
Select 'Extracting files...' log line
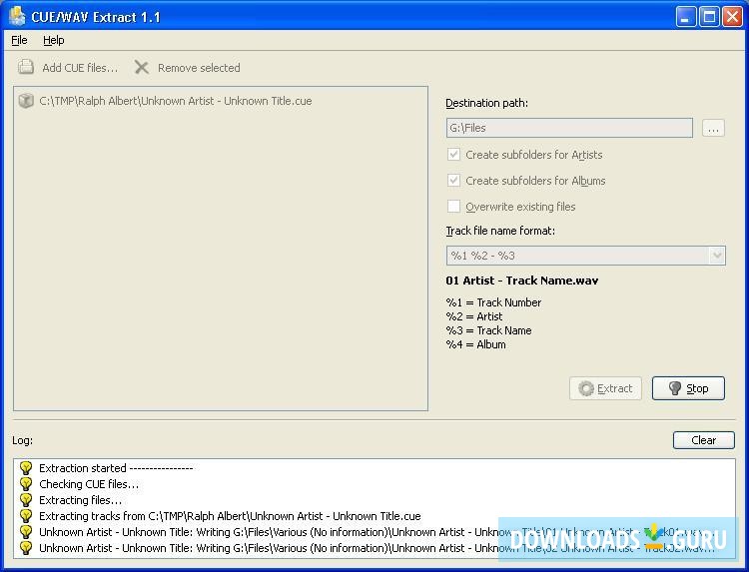(x=80, y=500)
